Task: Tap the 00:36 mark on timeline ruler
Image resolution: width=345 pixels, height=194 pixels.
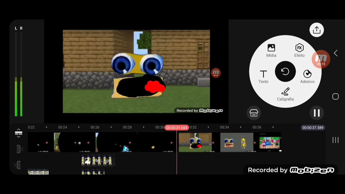Action: point(257,127)
